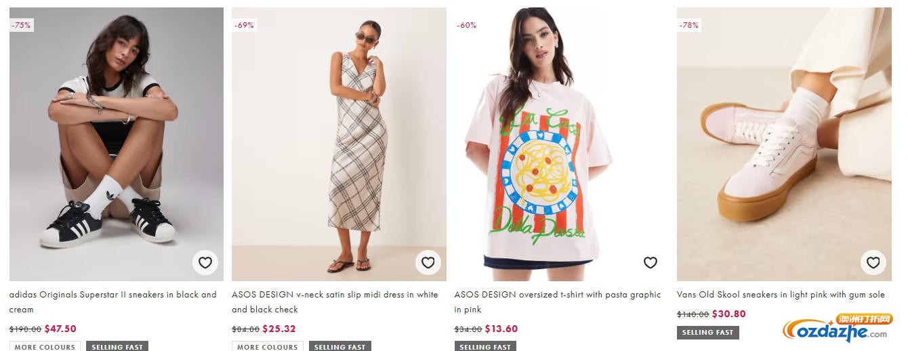Viewport: 908px width, 351px height.
Task: Save adidas Superstar II sneakers to wishlist
Action: coord(205,262)
